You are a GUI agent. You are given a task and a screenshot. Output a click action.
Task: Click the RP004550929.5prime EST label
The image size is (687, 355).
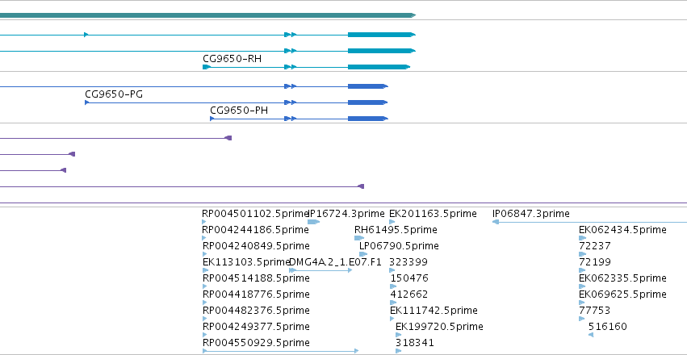(x=256, y=343)
